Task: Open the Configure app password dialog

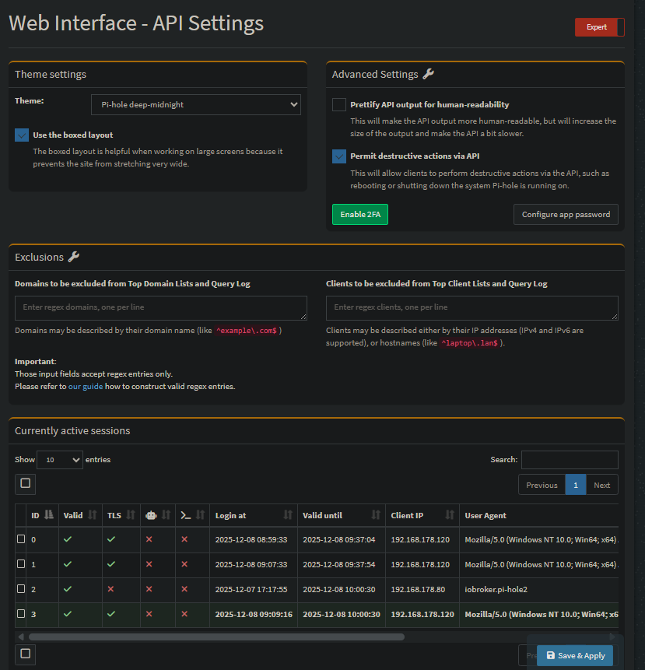Action: [566, 215]
